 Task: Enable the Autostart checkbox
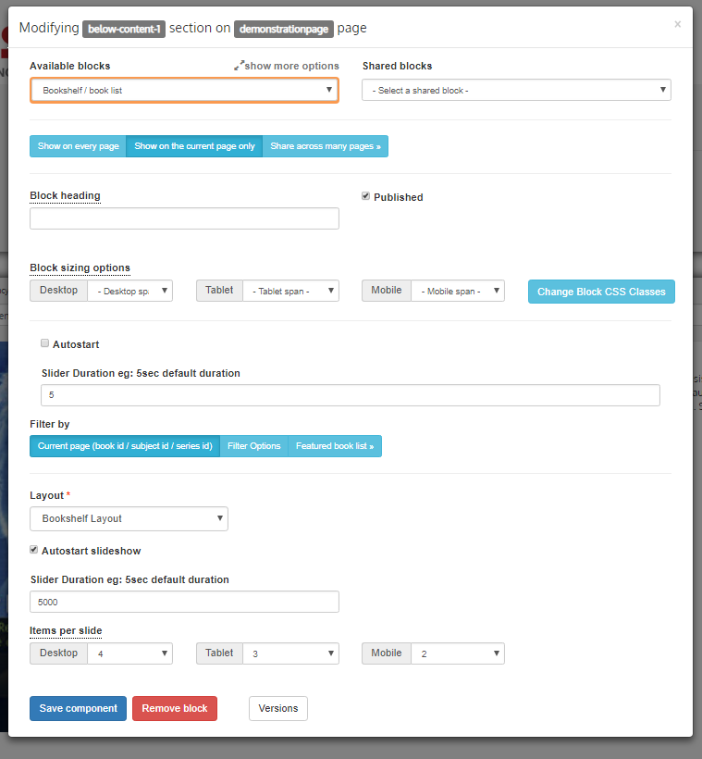click(x=45, y=343)
